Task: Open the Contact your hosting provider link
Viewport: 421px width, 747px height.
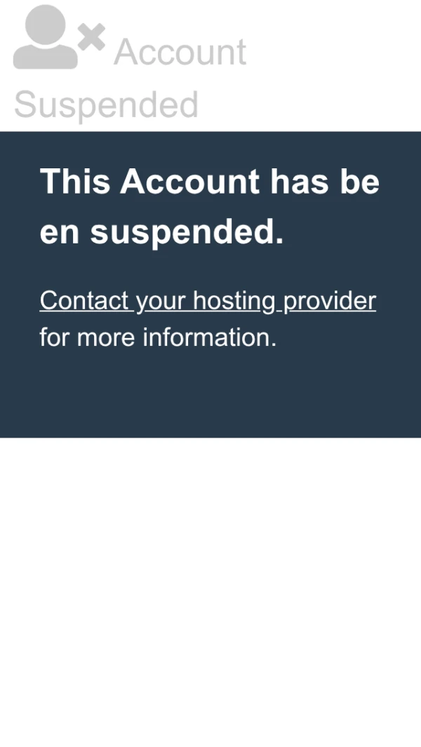Action: point(208,301)
